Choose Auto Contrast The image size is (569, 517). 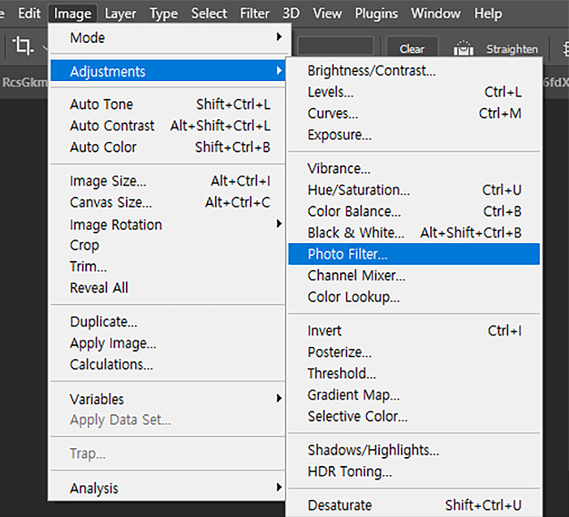tap(167, 126)
